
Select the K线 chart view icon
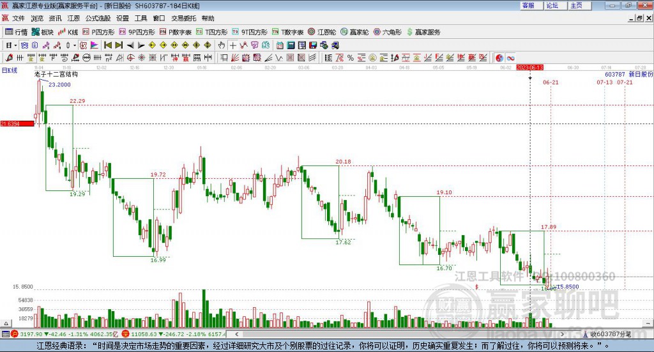coord(68,32)
